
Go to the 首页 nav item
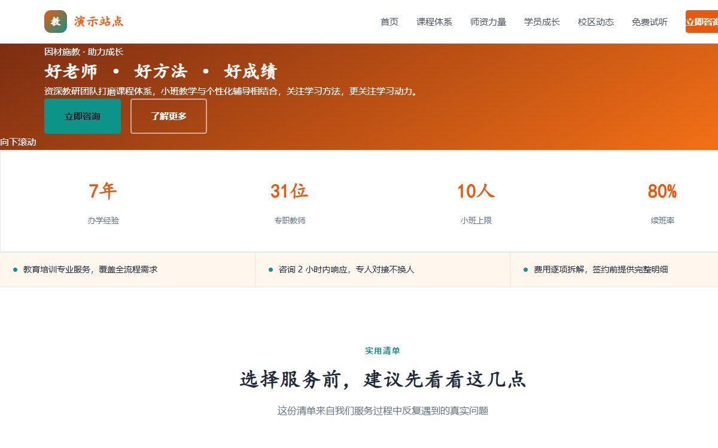point(390,22)
